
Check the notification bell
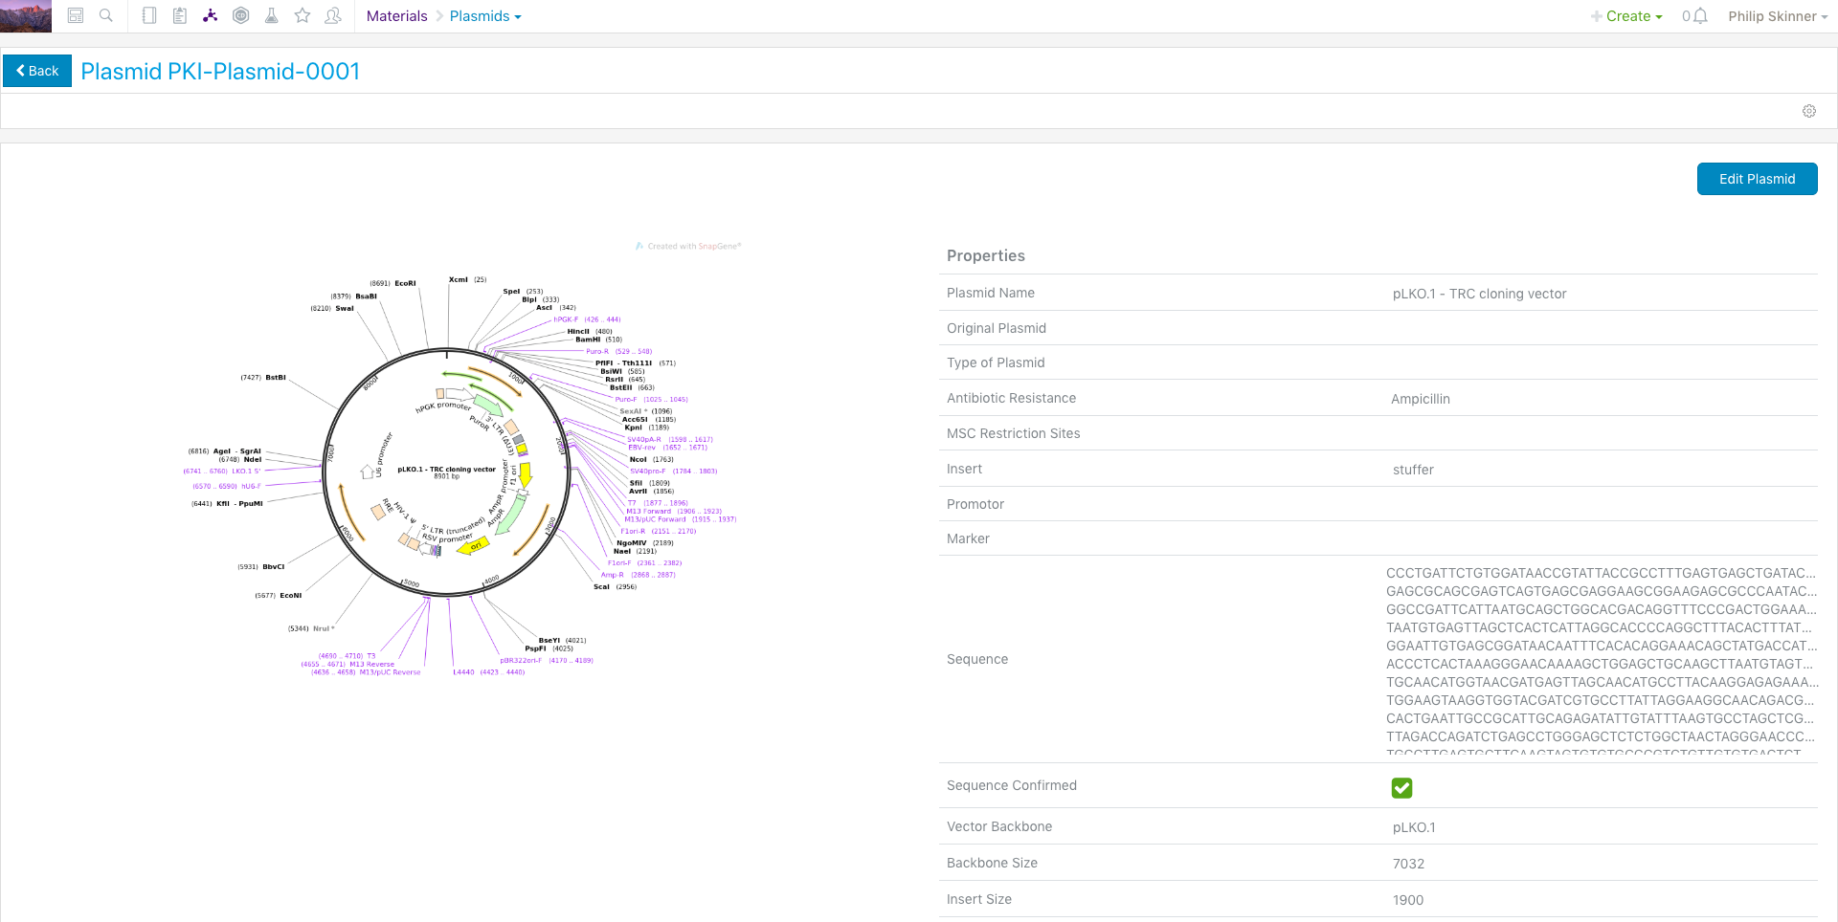tap(1700, 16)
